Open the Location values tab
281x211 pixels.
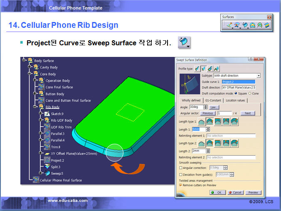click(x=236, y=101)
